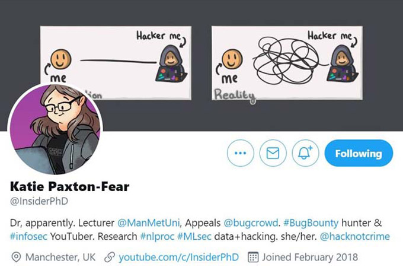403x267 pixels.
Task: Open the three-dot more options menu
Action: coord(240,153)
